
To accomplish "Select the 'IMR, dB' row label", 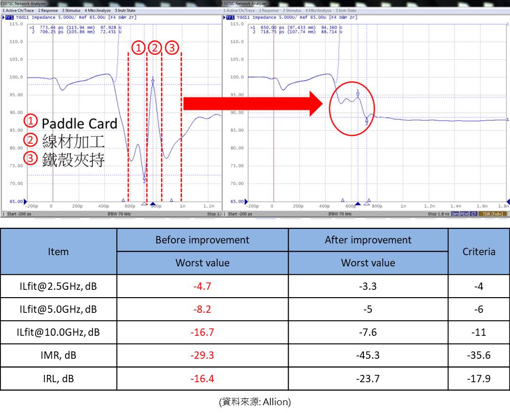I will click(58, 355).
